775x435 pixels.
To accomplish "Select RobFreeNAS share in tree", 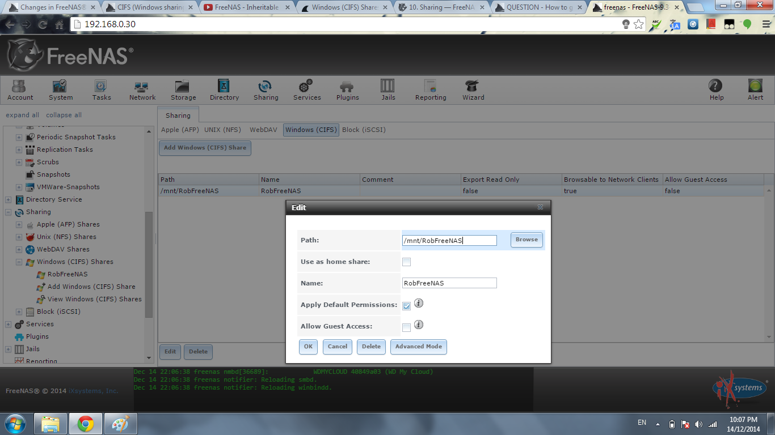I will [67, 274].
